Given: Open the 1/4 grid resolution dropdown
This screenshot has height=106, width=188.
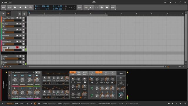Looking at the screenshot, I should pos(179,67).
